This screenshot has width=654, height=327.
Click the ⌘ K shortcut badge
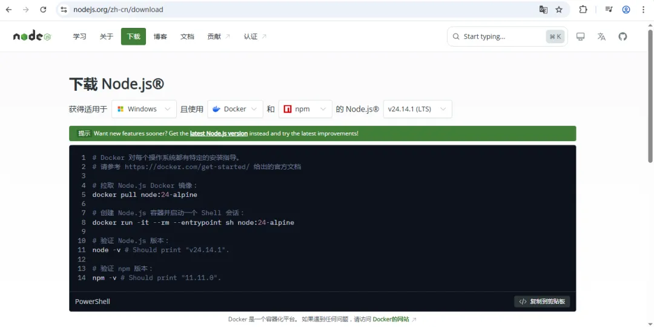pos(555,37)
